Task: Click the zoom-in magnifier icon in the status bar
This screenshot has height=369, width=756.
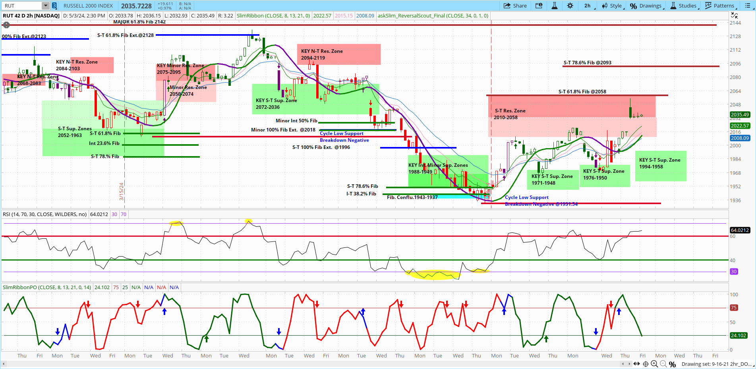Action: tap(654, 363)
